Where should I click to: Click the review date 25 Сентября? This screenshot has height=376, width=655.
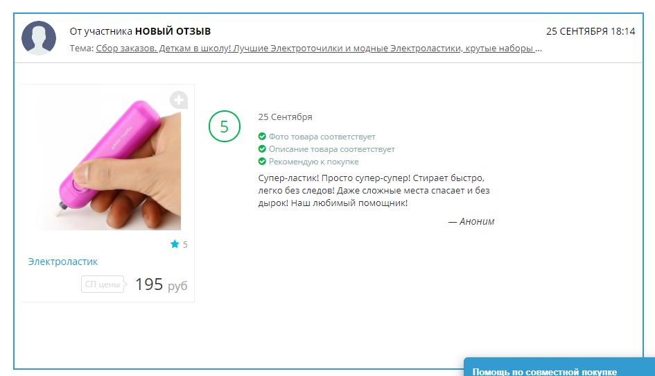click(x=286, y=117)
